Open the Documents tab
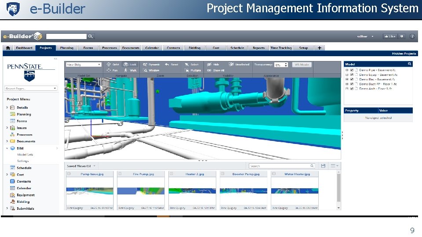This screenshot has width=422, height=237. tap(131, 48)
